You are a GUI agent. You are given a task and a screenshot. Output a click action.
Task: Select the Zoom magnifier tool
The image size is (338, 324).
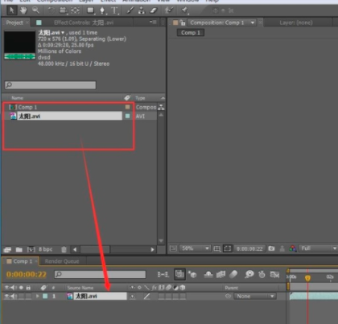click(x=35, y=10)
